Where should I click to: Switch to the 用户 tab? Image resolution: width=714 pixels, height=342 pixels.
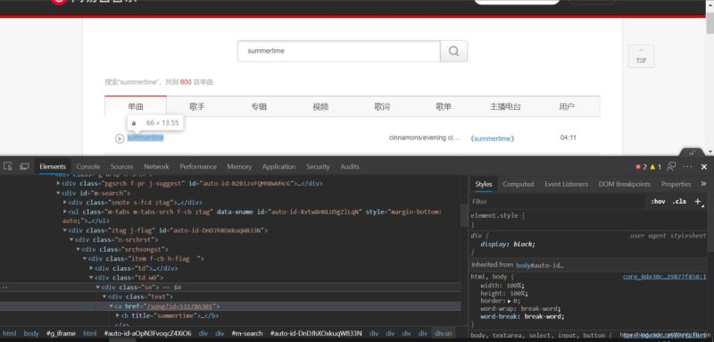click(567, 106)
